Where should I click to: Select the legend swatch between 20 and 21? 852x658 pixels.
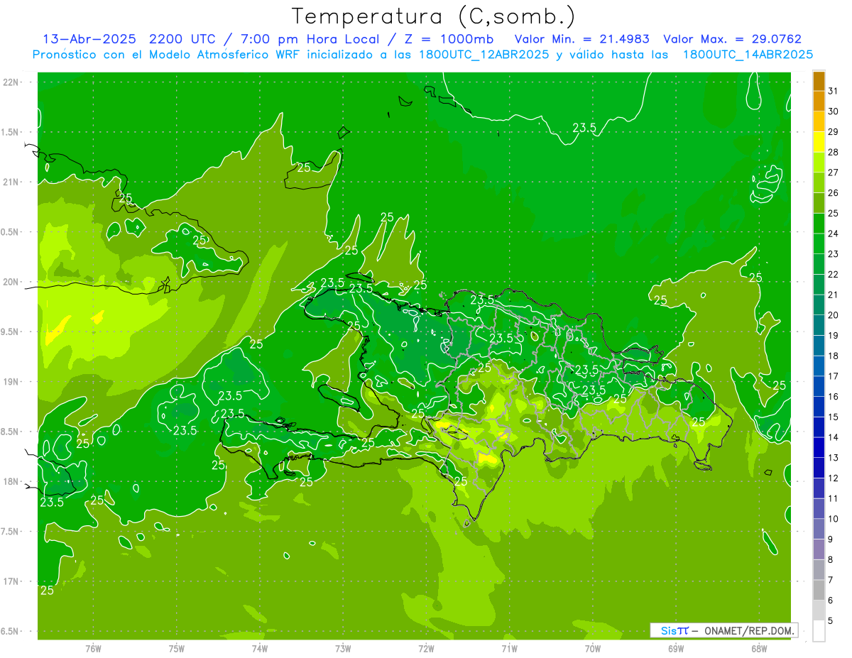pos(819,305)
